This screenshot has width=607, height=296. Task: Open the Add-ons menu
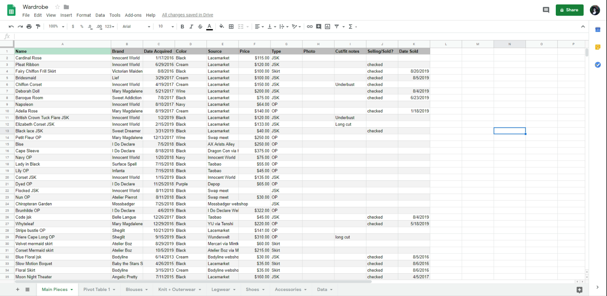coord(133,15)
